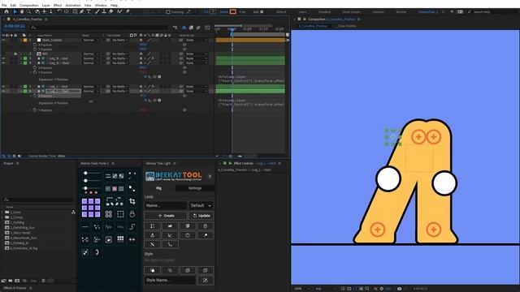Expand the first folder in Project panel

2,213
